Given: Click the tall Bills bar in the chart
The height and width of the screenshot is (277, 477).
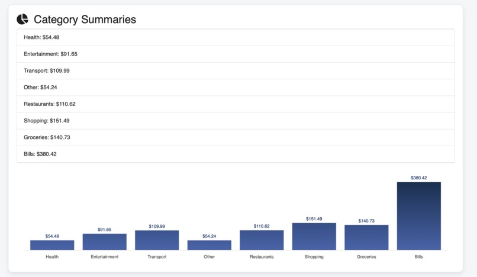Looking at the screenshot, I should 419,216.
